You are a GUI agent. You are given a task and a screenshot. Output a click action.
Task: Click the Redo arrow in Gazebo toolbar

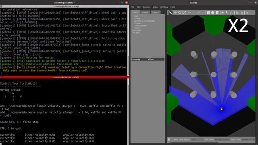coord(198,12)
